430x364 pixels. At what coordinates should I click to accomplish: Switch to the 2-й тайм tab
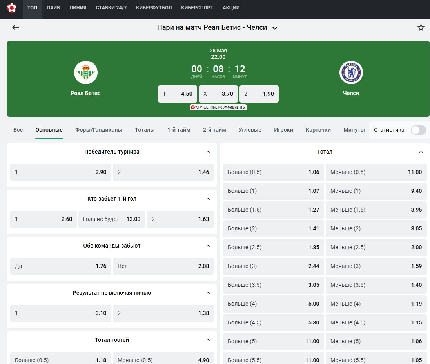click(x=214, y=130)
